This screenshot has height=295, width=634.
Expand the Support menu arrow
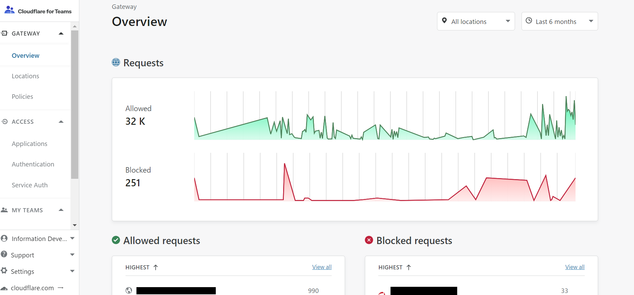(x=72, y=255)
